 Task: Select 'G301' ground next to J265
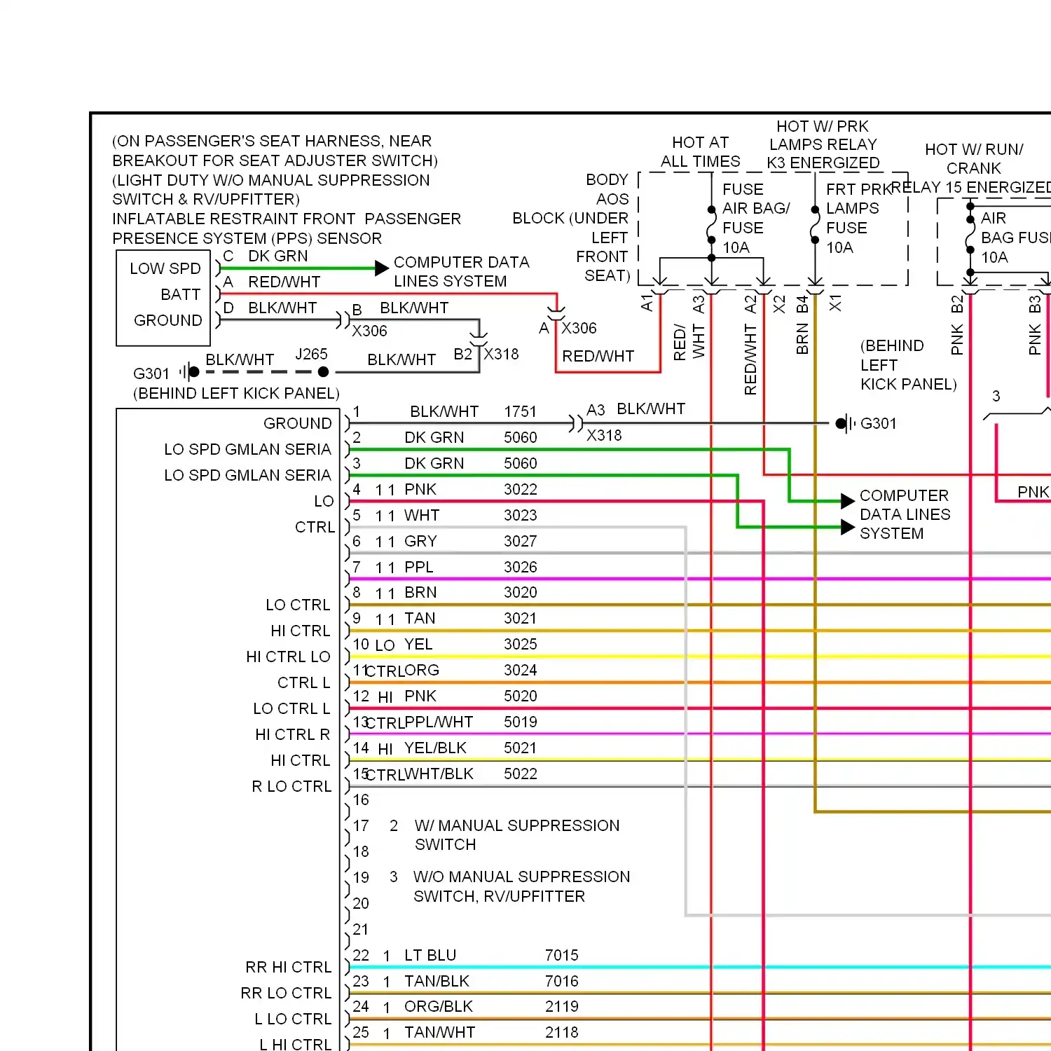point(151,373)
